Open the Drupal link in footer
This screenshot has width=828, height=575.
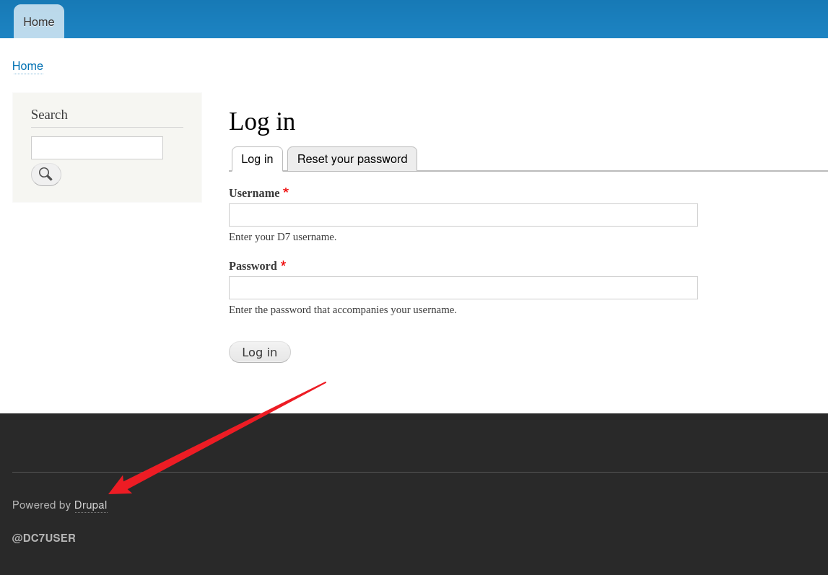[x=90, y=505]
